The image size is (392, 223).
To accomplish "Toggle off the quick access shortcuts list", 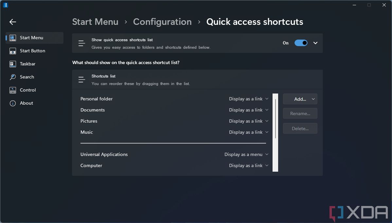I will pos(301,43).
